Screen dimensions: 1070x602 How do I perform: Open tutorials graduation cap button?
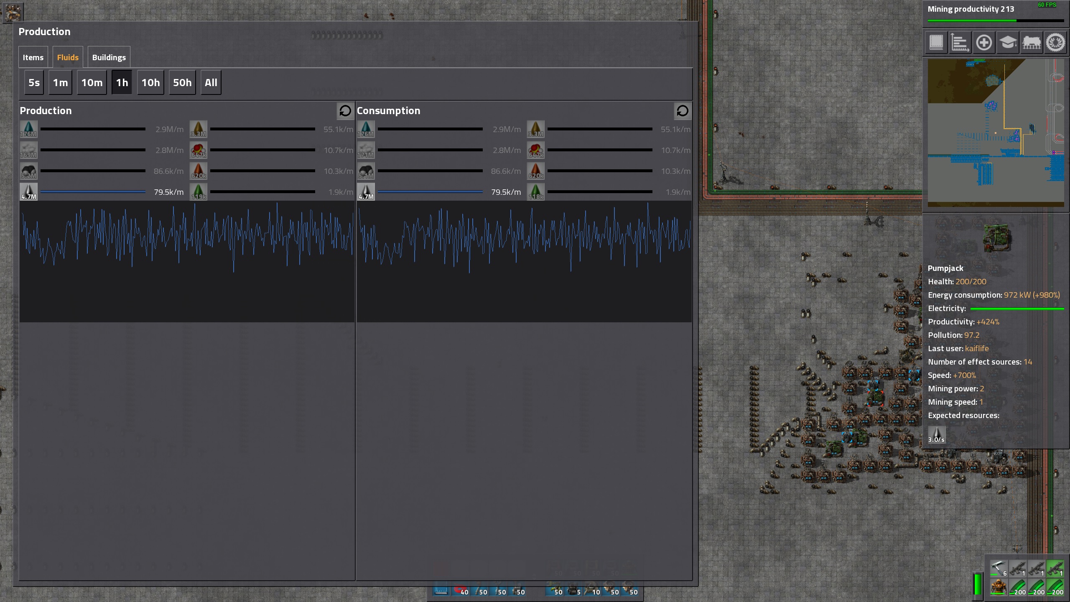[x=1008, y=42]
